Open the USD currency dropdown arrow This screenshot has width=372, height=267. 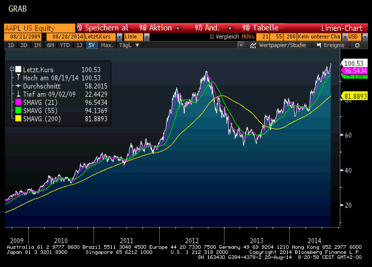(365, 37)
